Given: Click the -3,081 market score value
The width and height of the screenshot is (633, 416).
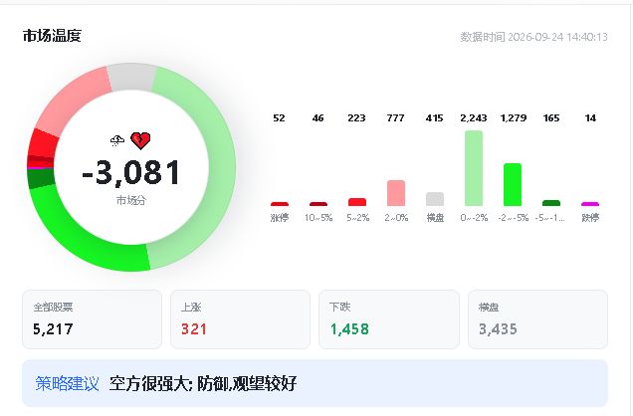Looking at the screenshot, I should click(131, 173).
